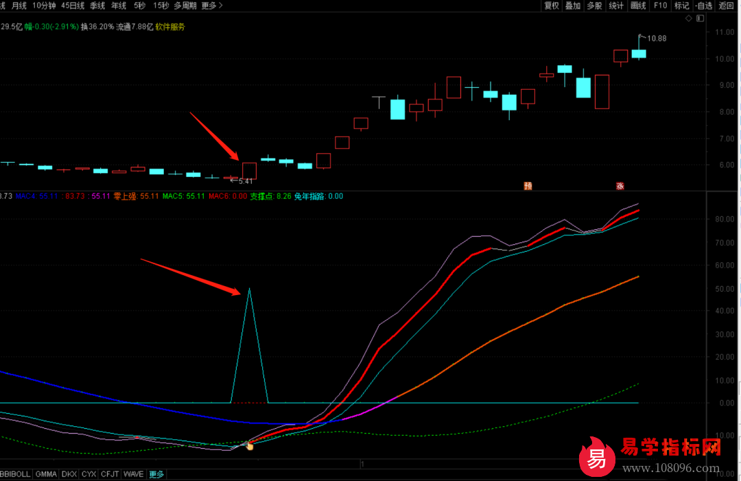Click the 80.00 indicator axis label
The height and width of the screenshot is (481, 741).
click(725, 220)
